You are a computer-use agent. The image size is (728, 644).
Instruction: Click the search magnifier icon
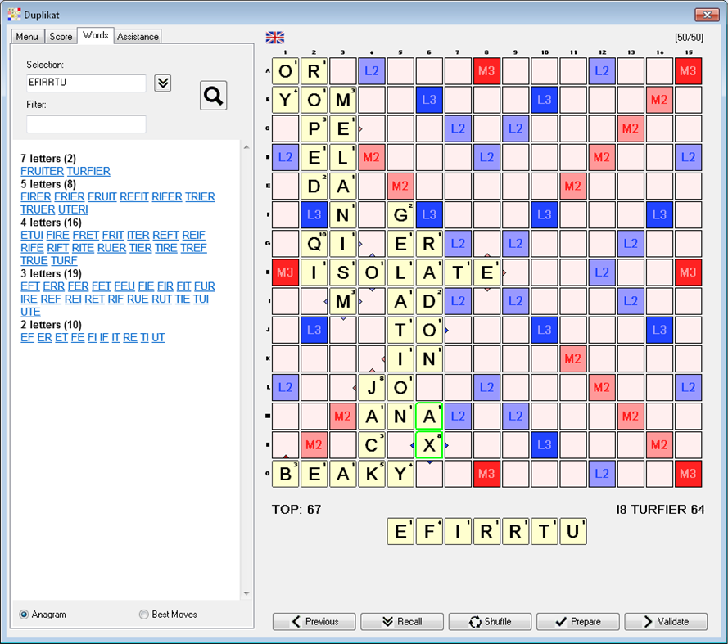pyautogui.click(x=213, y=96)
